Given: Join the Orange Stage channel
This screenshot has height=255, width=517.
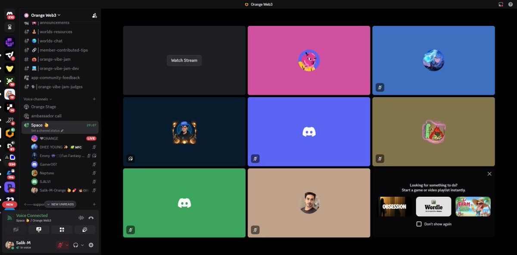Looking at the screenshot, I should [x=60, y=107].
